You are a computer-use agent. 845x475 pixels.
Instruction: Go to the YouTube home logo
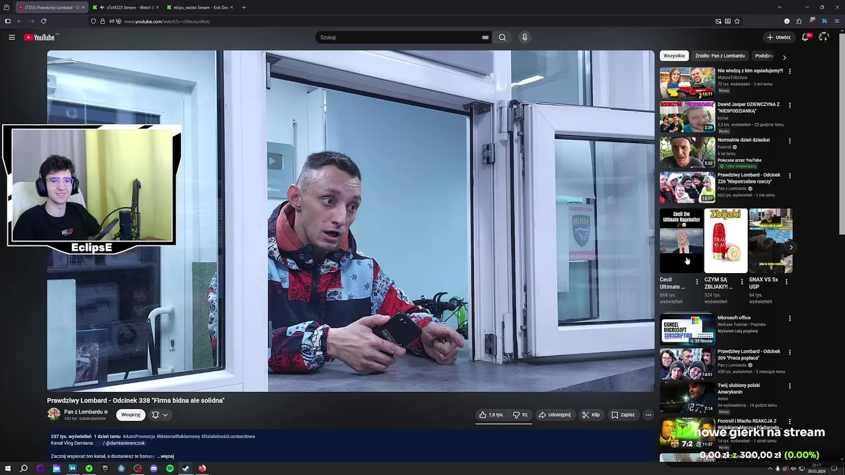coord(41,38)
